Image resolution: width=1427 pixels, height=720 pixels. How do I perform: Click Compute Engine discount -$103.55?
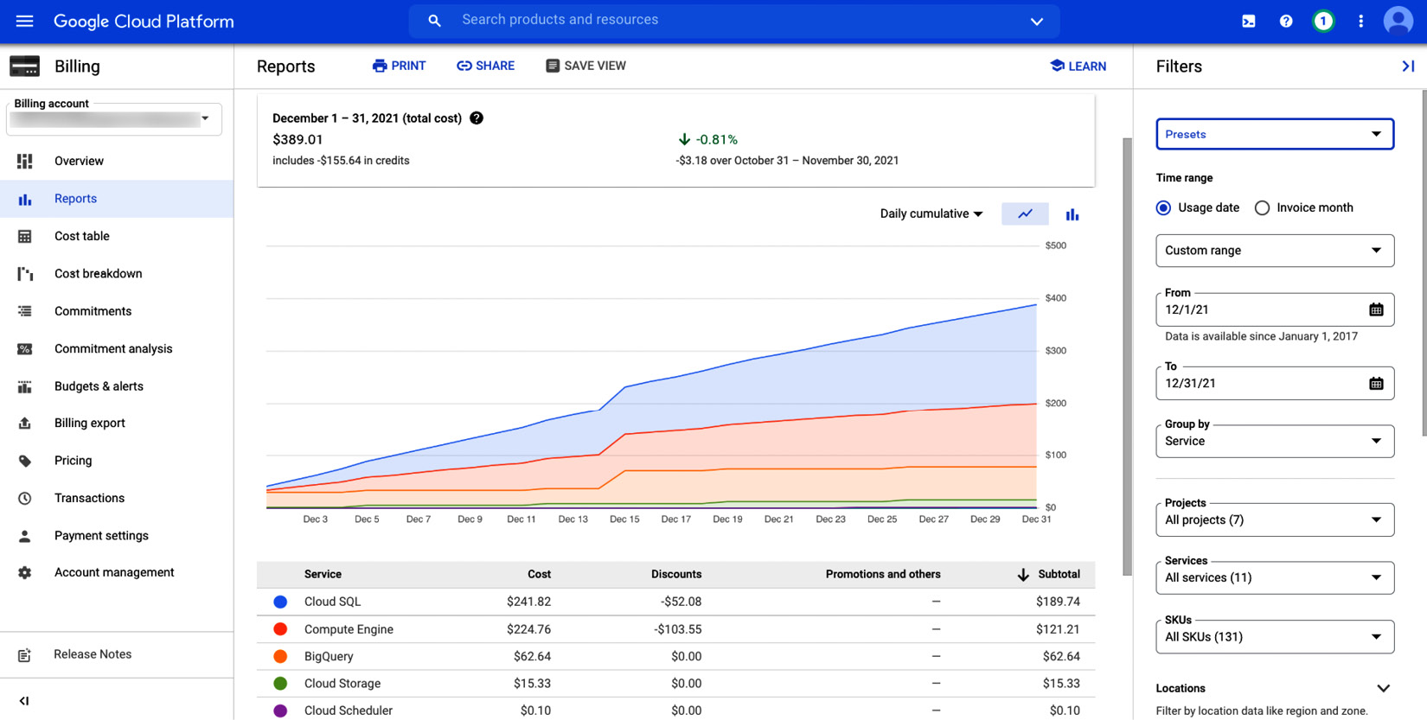point(677,629)
